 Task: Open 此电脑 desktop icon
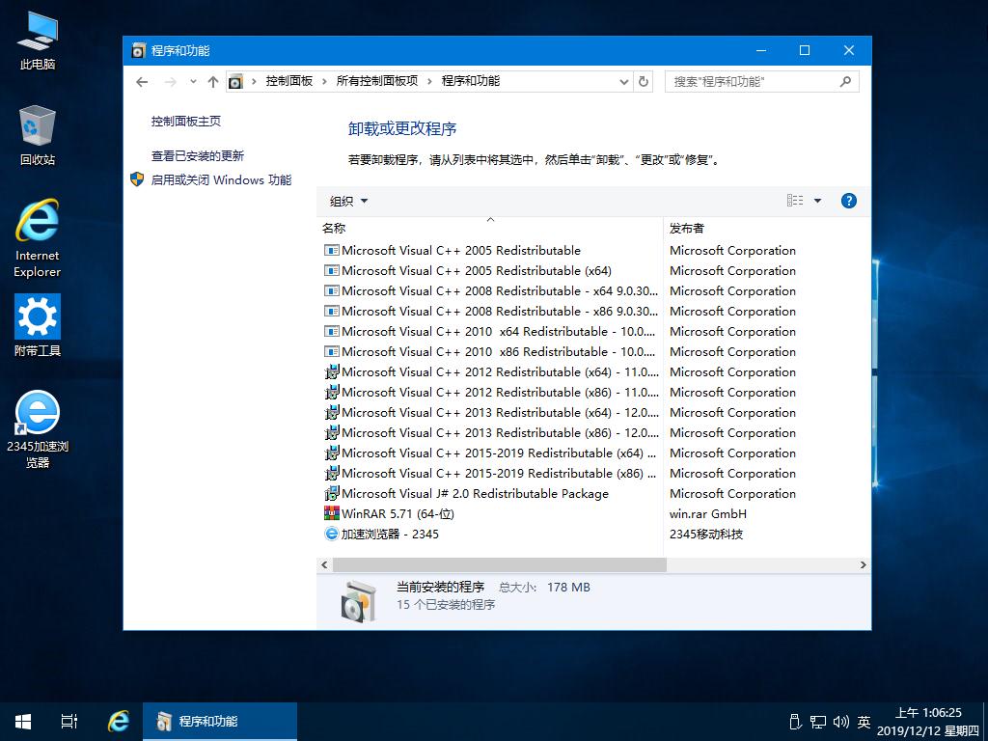coord(38,39)
